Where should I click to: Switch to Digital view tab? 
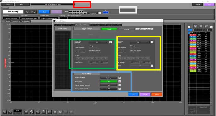(8, 21)
